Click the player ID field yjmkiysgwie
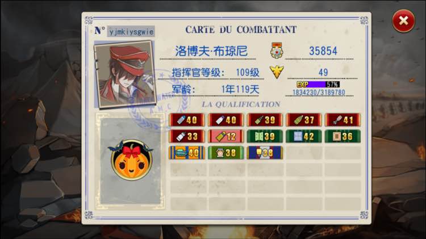 tap(131, 32)
